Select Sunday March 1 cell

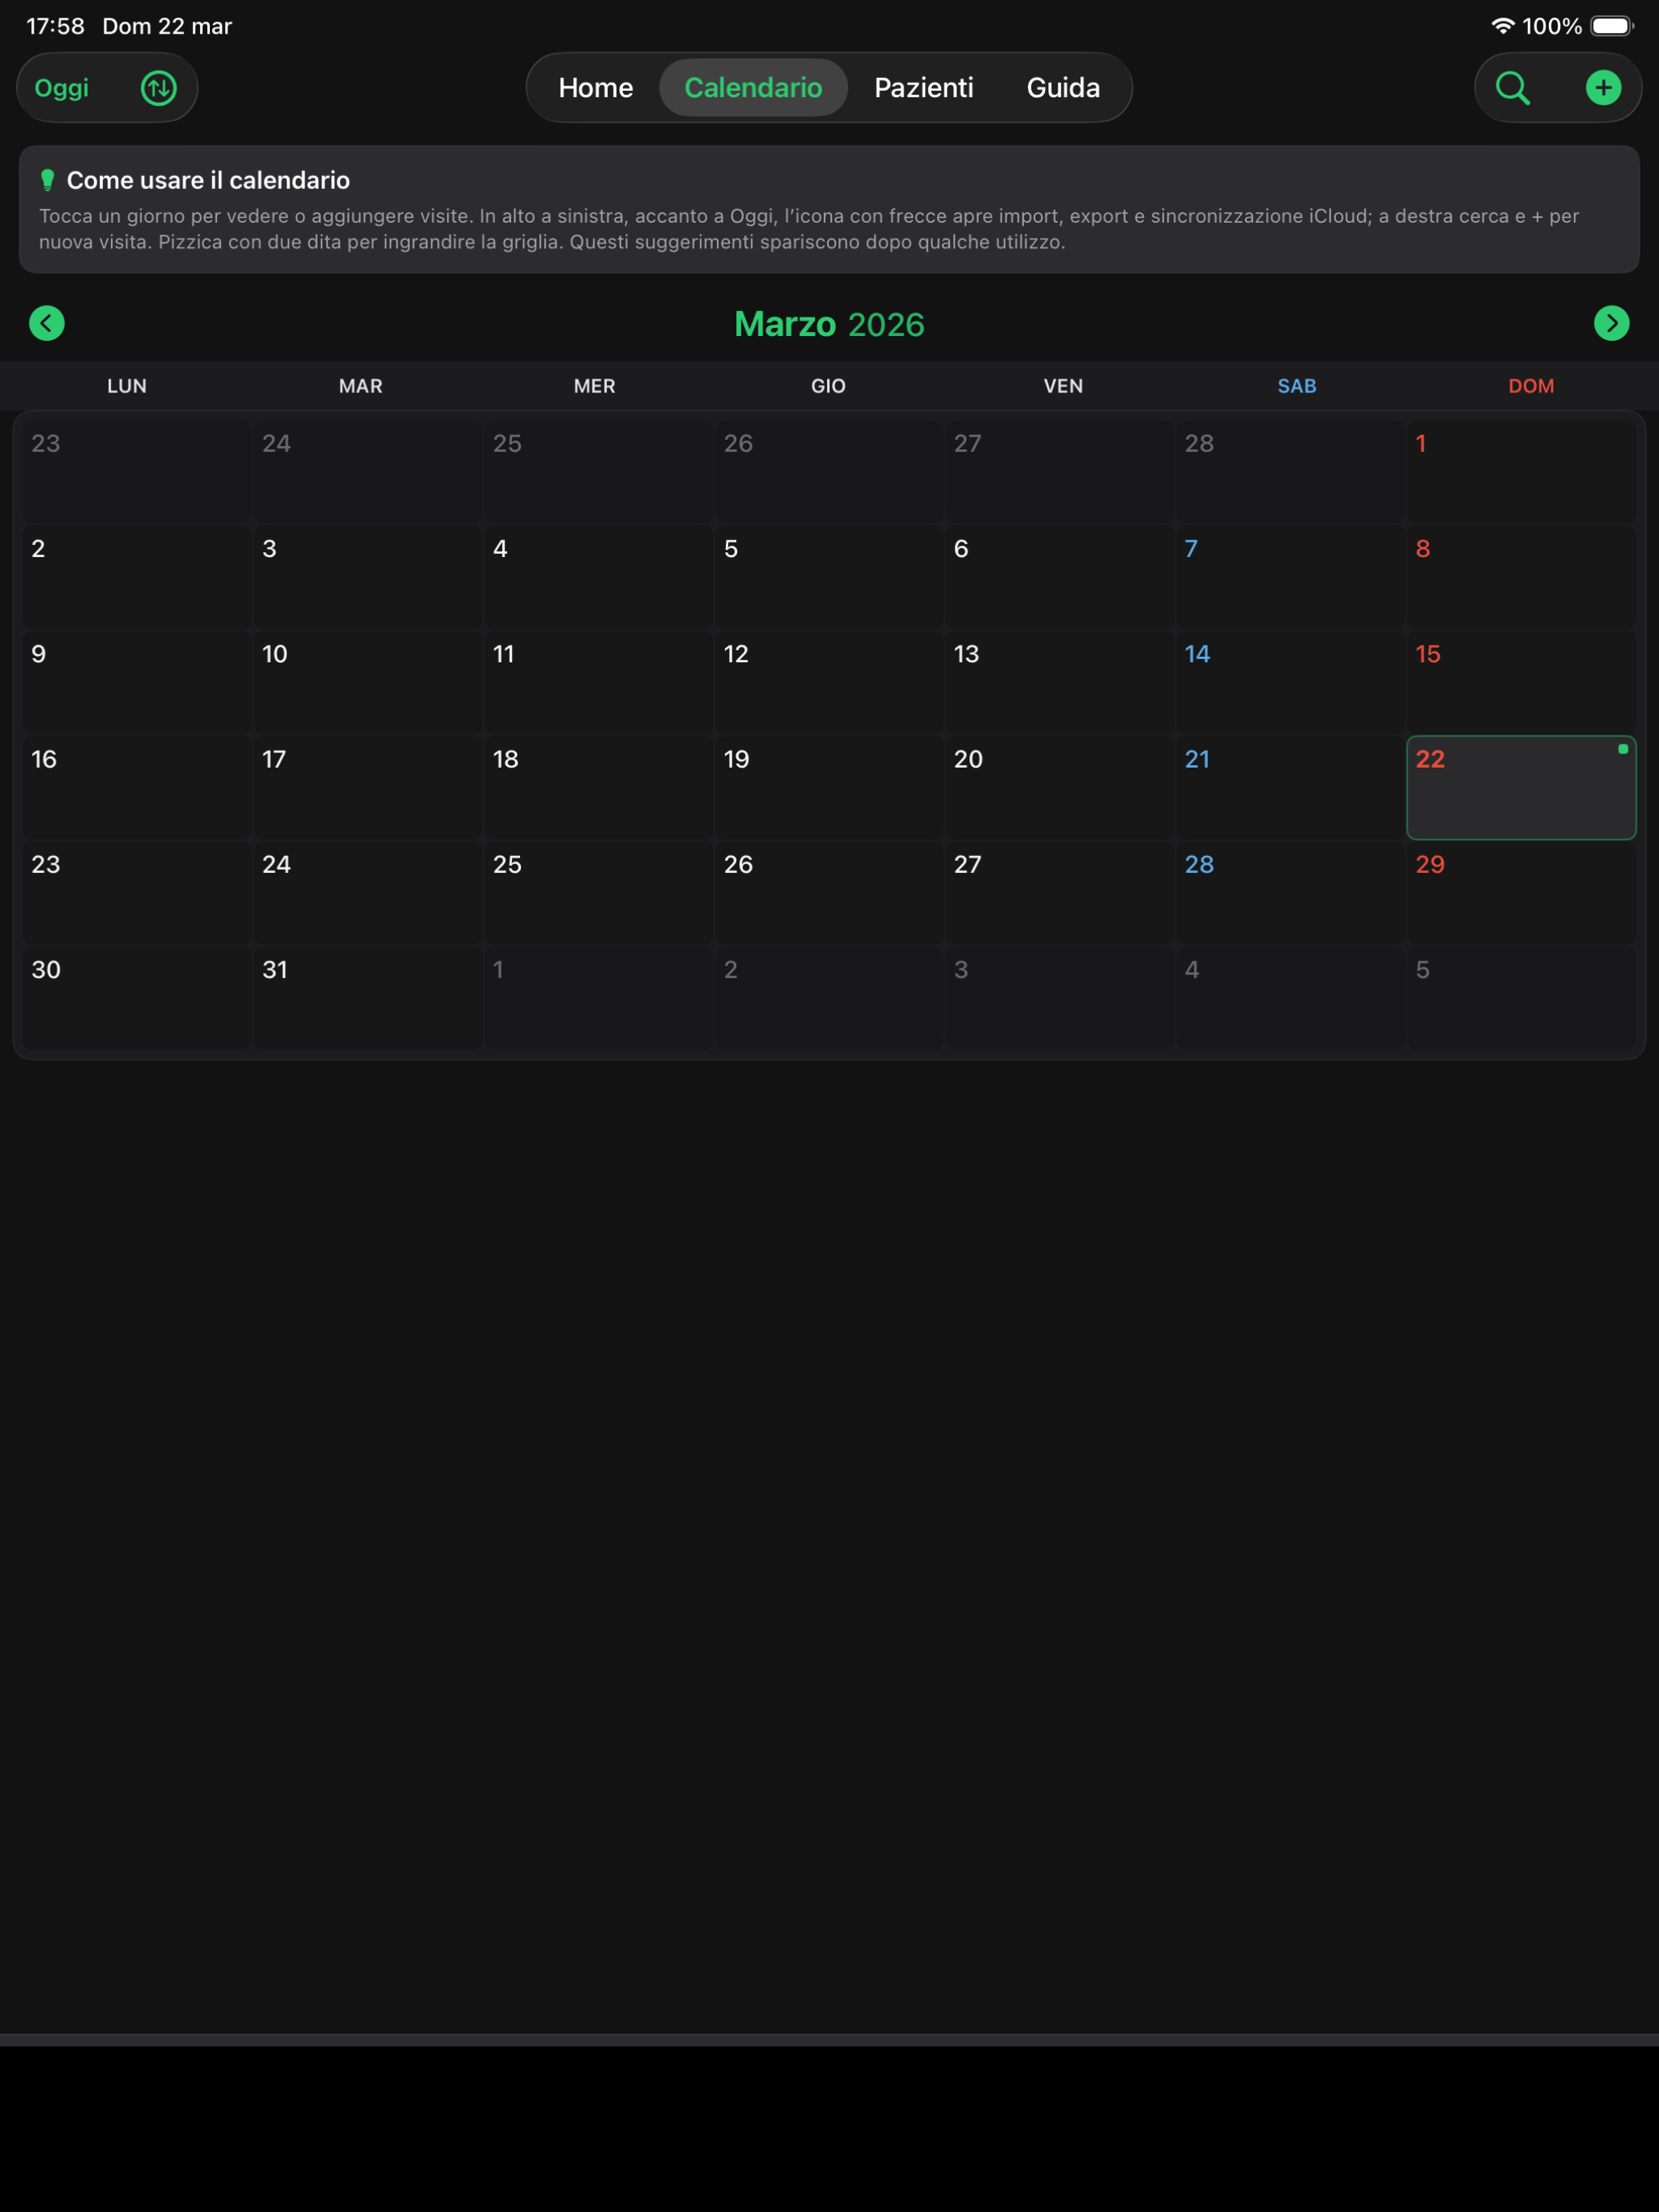(1521, 472)
